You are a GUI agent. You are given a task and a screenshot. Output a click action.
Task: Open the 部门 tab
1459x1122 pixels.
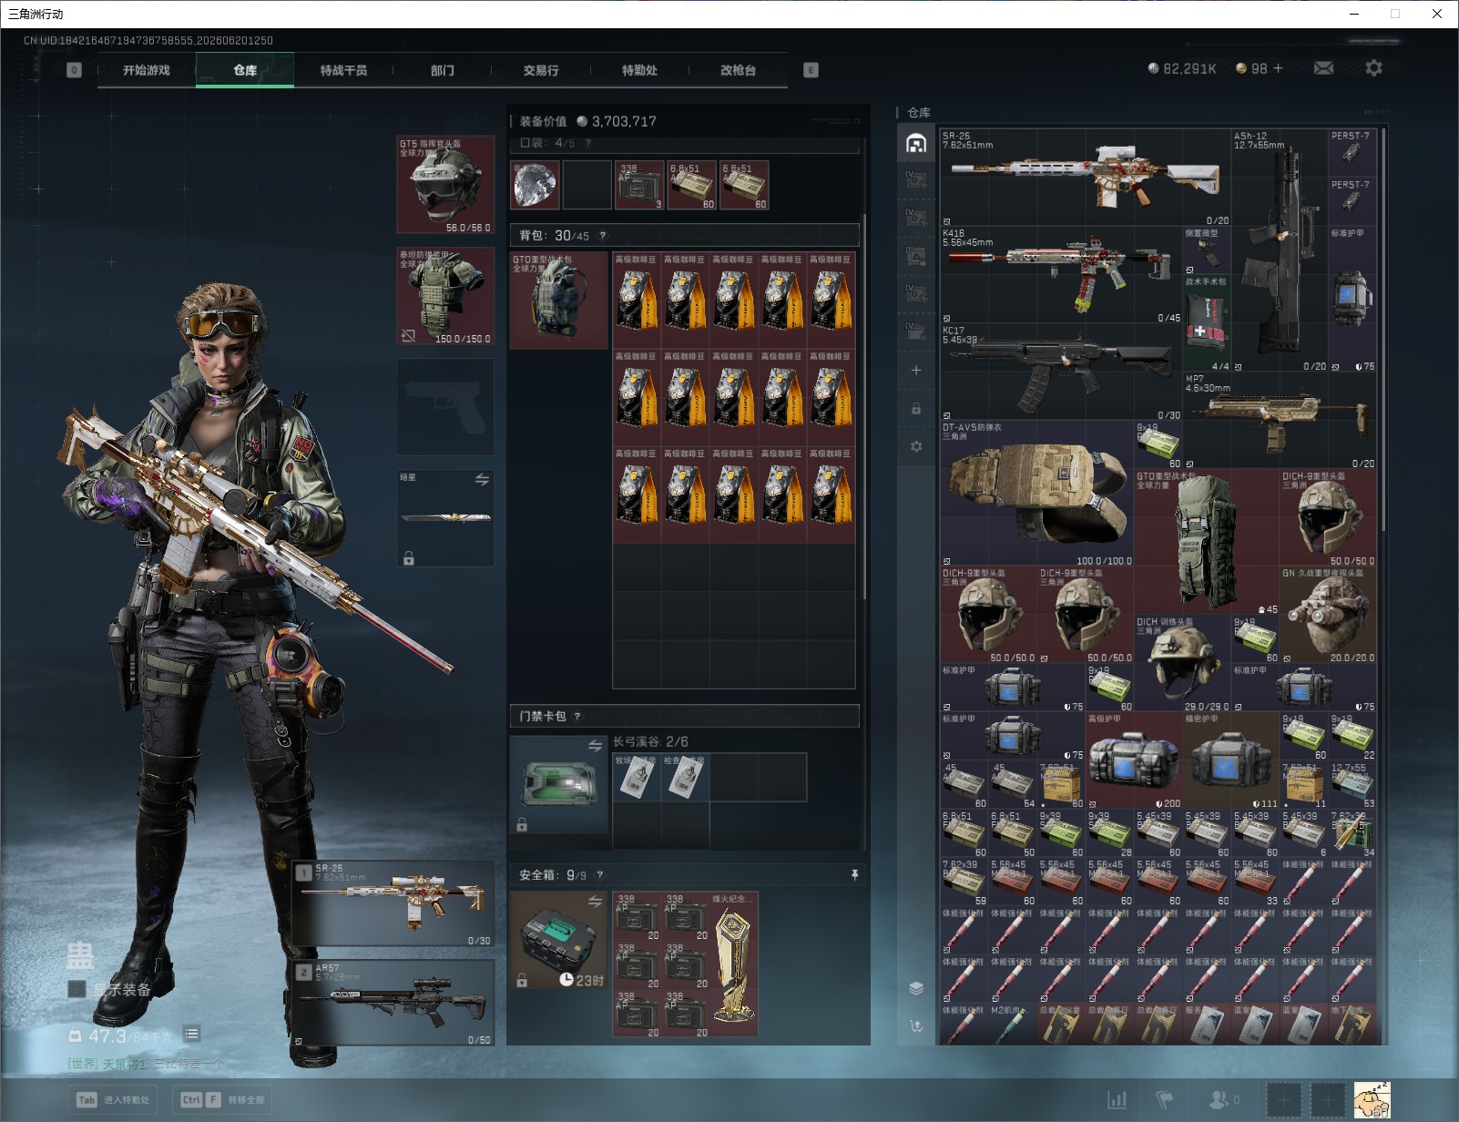point(443,70)
